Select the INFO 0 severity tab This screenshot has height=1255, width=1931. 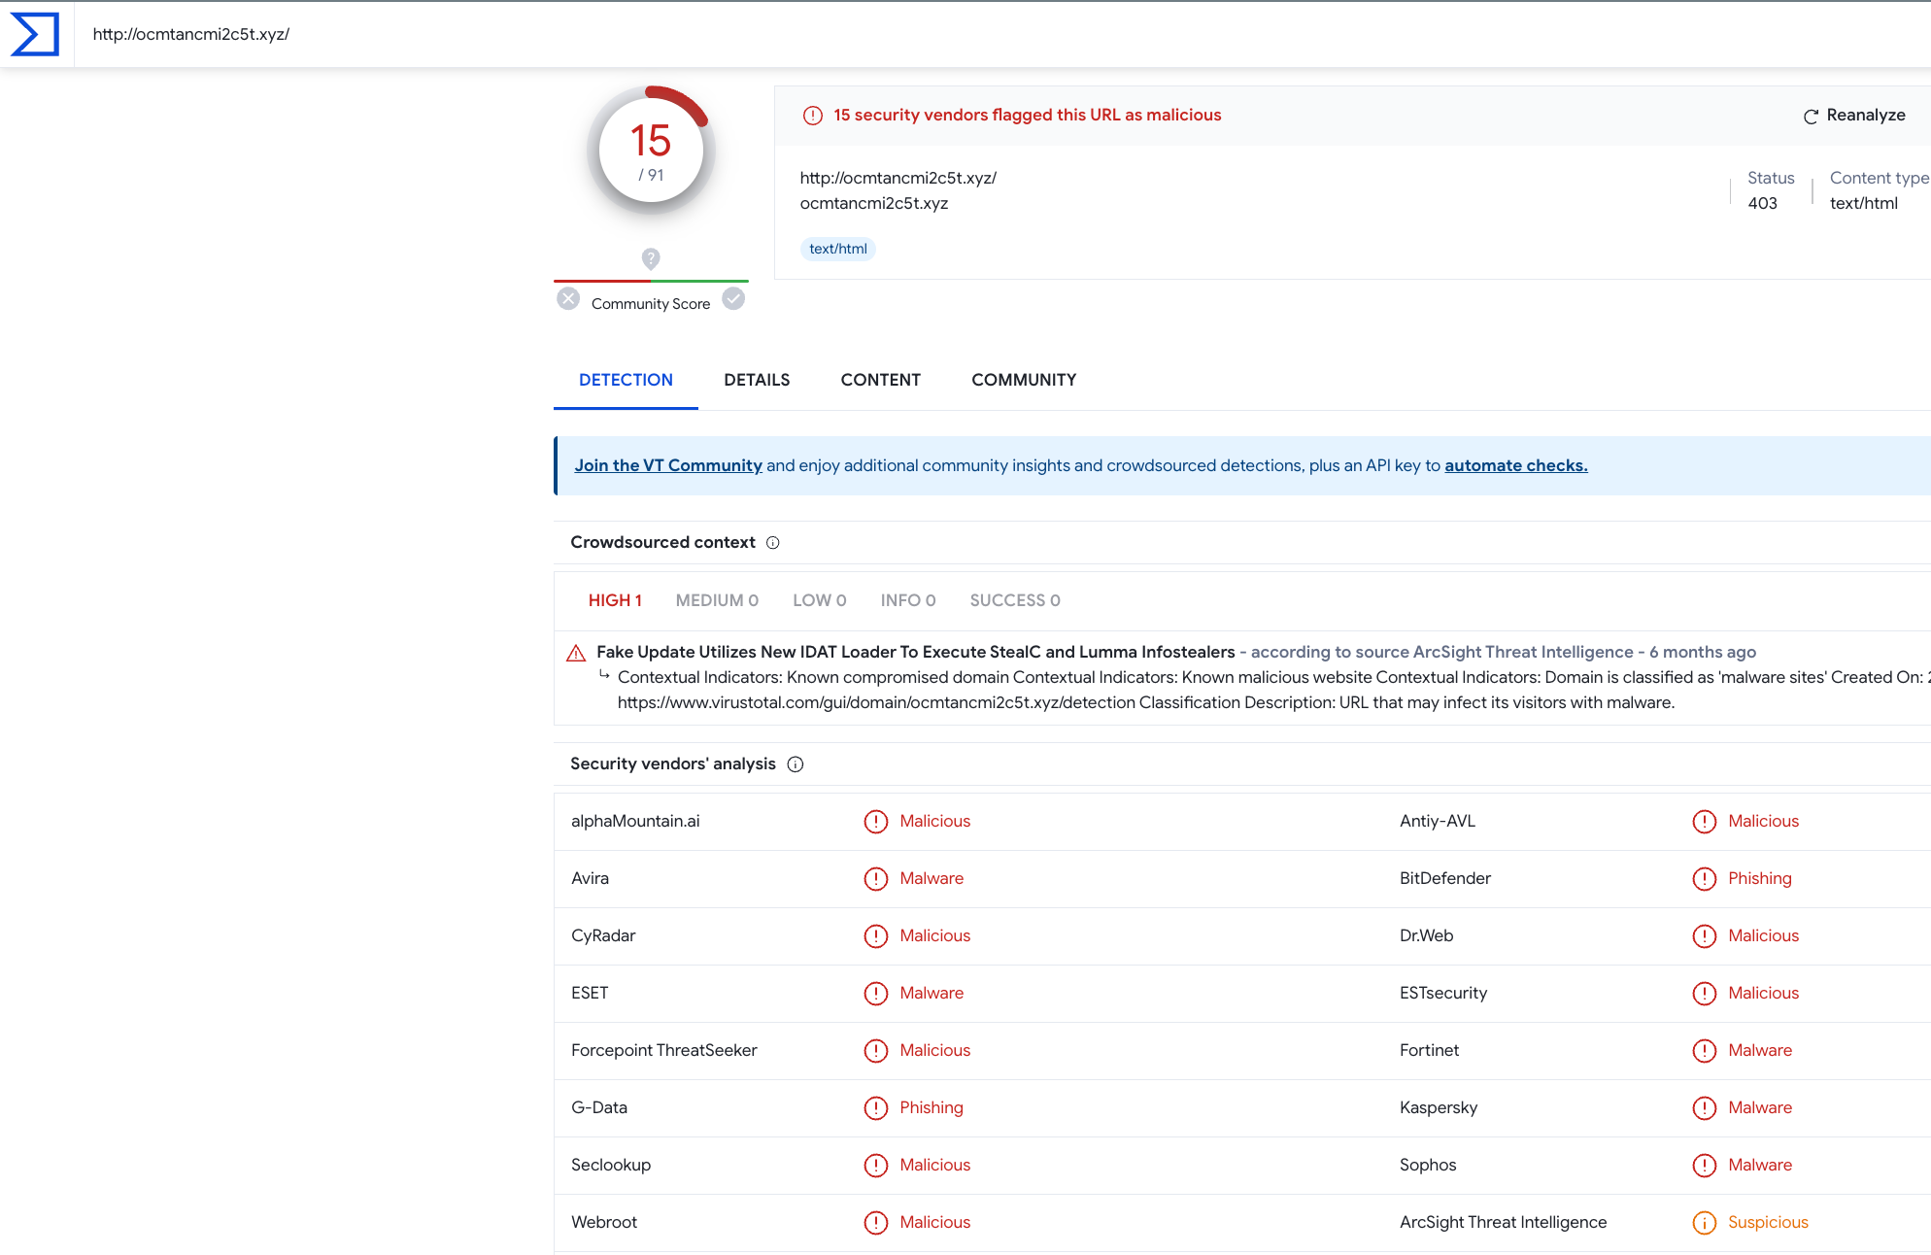click(908, 600)
